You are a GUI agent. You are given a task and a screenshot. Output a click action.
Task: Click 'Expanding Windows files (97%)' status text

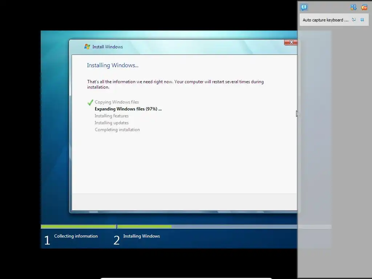128,109
